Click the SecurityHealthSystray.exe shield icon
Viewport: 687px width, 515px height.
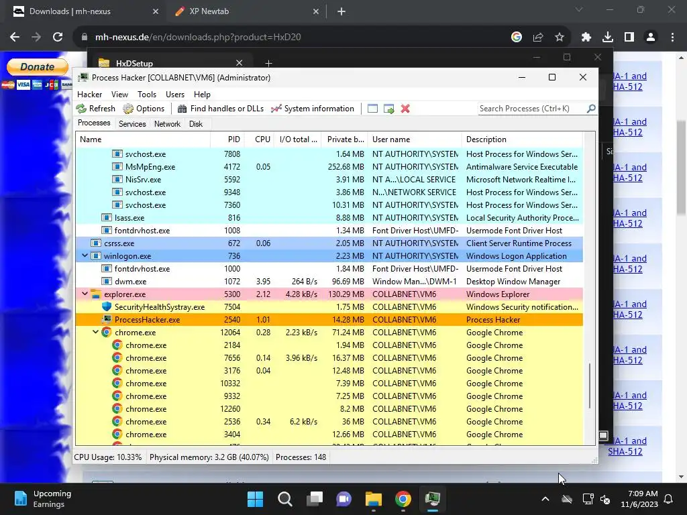(107, 306)
